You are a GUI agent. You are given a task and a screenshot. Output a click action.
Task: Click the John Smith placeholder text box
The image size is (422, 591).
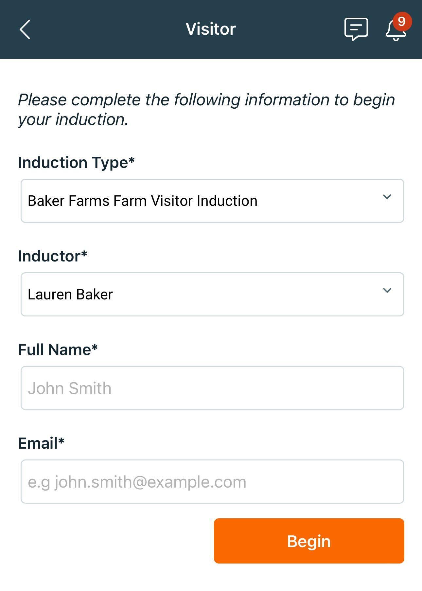[212, 388]
